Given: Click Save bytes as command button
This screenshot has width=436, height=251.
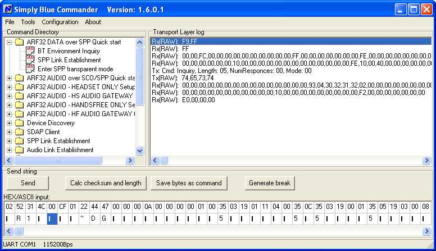Looking at the screenshot, I should [x=189, y=183].
